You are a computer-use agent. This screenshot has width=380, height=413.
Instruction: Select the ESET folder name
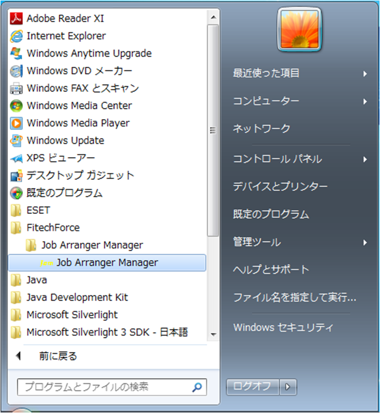point(39,210)
